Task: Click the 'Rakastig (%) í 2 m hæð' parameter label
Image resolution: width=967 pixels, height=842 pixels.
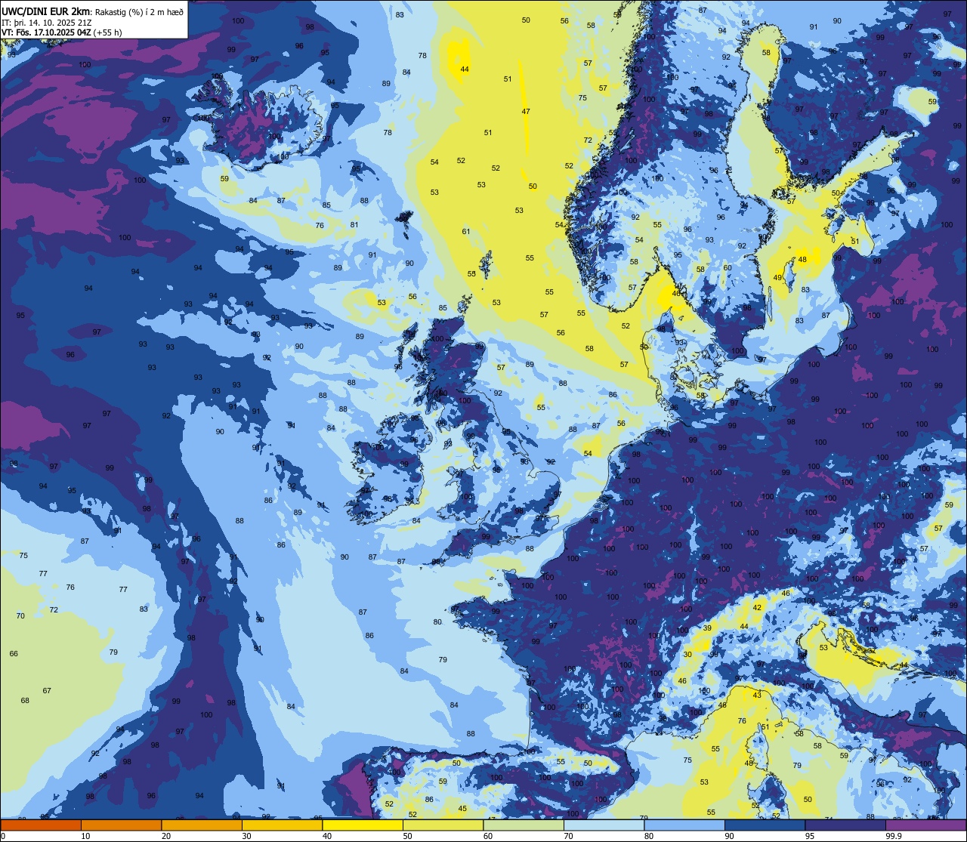Action: [138, 11]
